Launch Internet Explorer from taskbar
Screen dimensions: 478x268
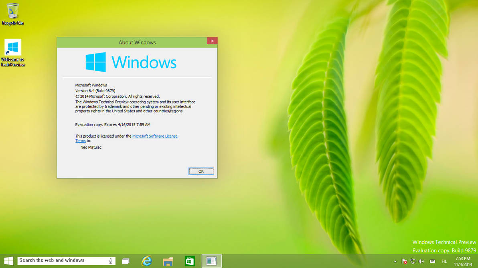(x=147, y=261)
